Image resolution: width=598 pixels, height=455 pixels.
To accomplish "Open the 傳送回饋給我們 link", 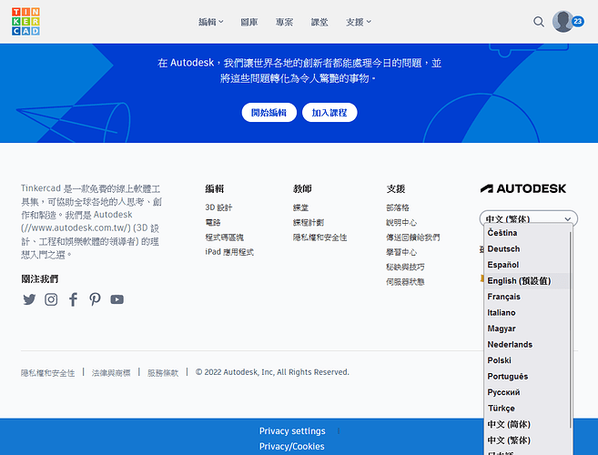I will click(412, 238).
